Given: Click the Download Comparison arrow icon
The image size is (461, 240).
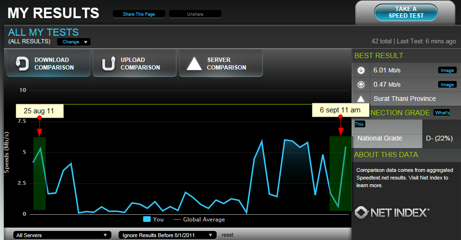Looking at the screenshot, I should pyautogui.click(x=21, y=63).
